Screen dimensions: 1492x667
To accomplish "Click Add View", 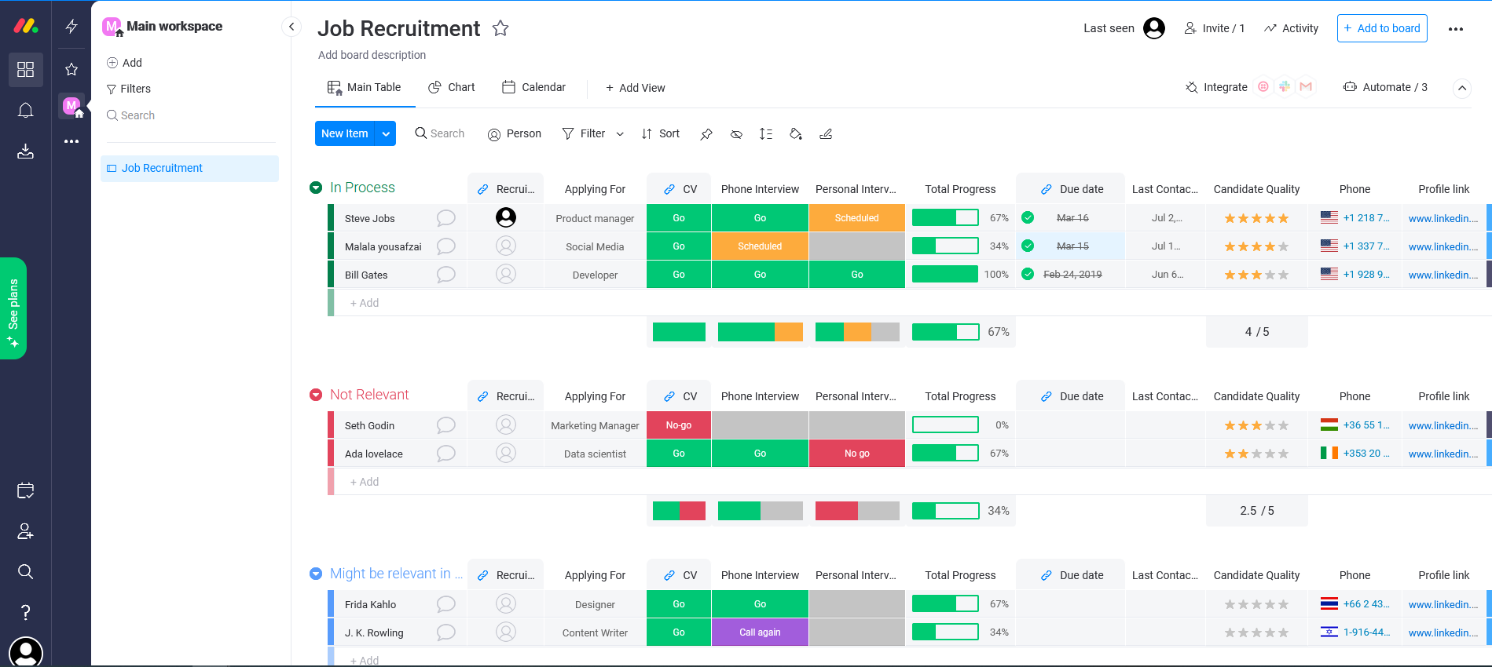I will pyautogui.click(x=635, y=88).
